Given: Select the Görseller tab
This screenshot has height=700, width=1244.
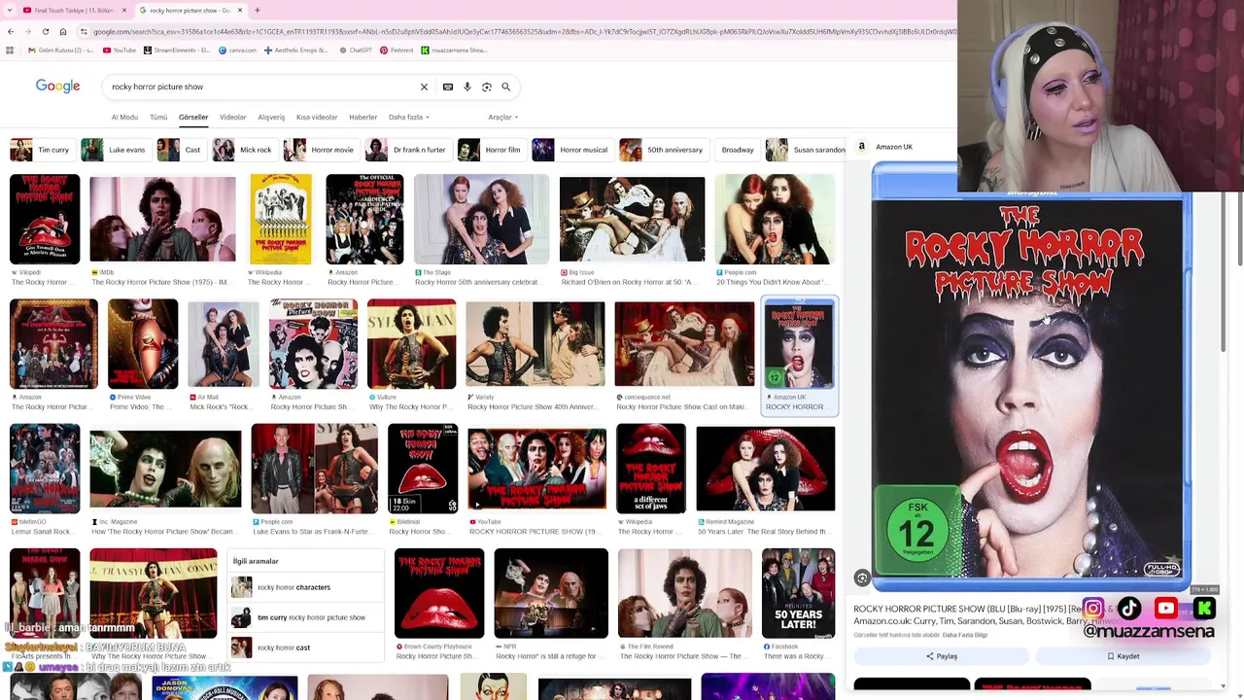Looking at the screenshot, I should coord(193,118).
